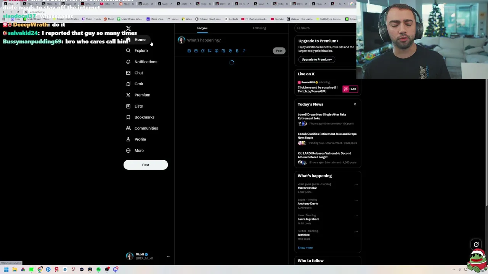Add a GIF in the composer toolbar

coord(196,51)
